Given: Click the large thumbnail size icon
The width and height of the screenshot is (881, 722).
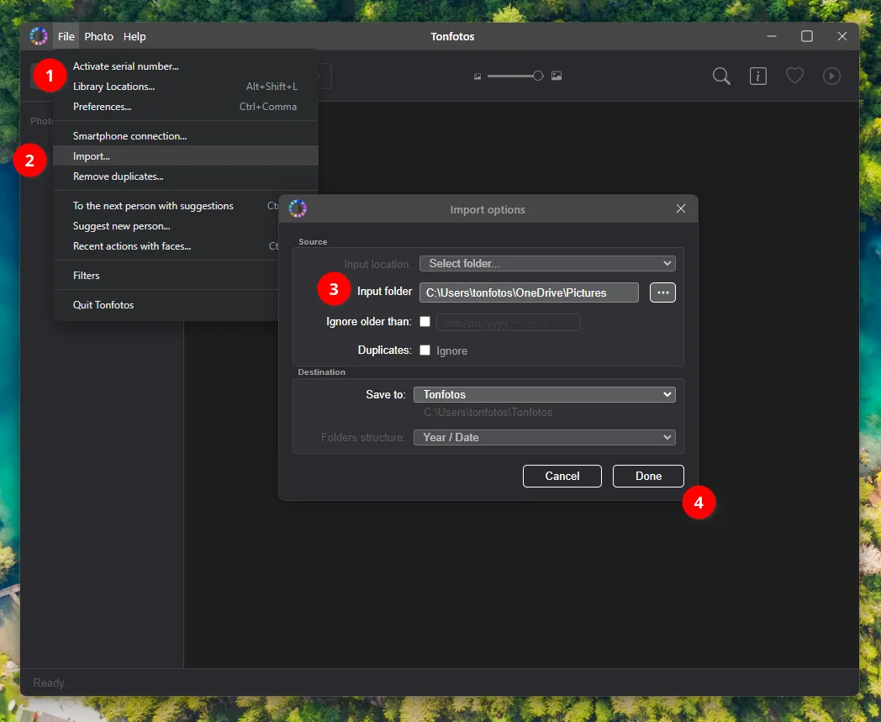Looking at the screenshot, I should point(557,76).
